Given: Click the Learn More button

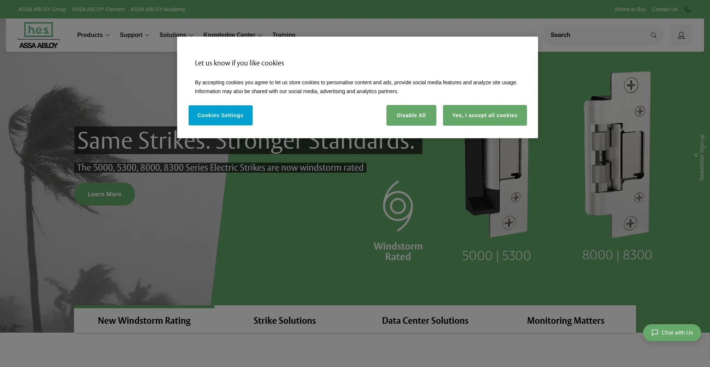Looking at the screenshot, I should (x=105, y=194).
